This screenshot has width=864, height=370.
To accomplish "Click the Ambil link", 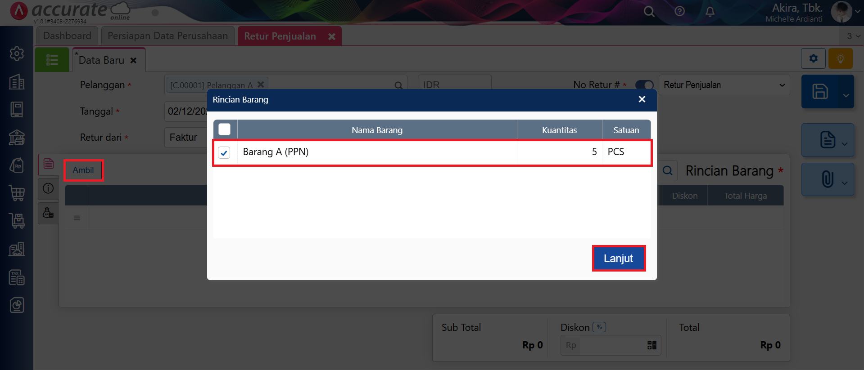I will pyautogui.click(x=83, y=170).
